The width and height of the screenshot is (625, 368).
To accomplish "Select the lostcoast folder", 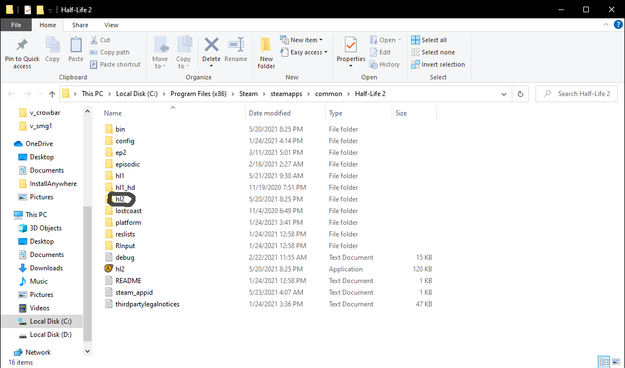I will (128, 211).
